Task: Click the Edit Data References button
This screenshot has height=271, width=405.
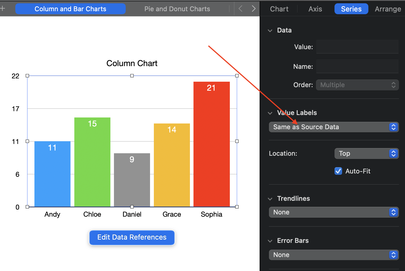Action: (132, 237)
